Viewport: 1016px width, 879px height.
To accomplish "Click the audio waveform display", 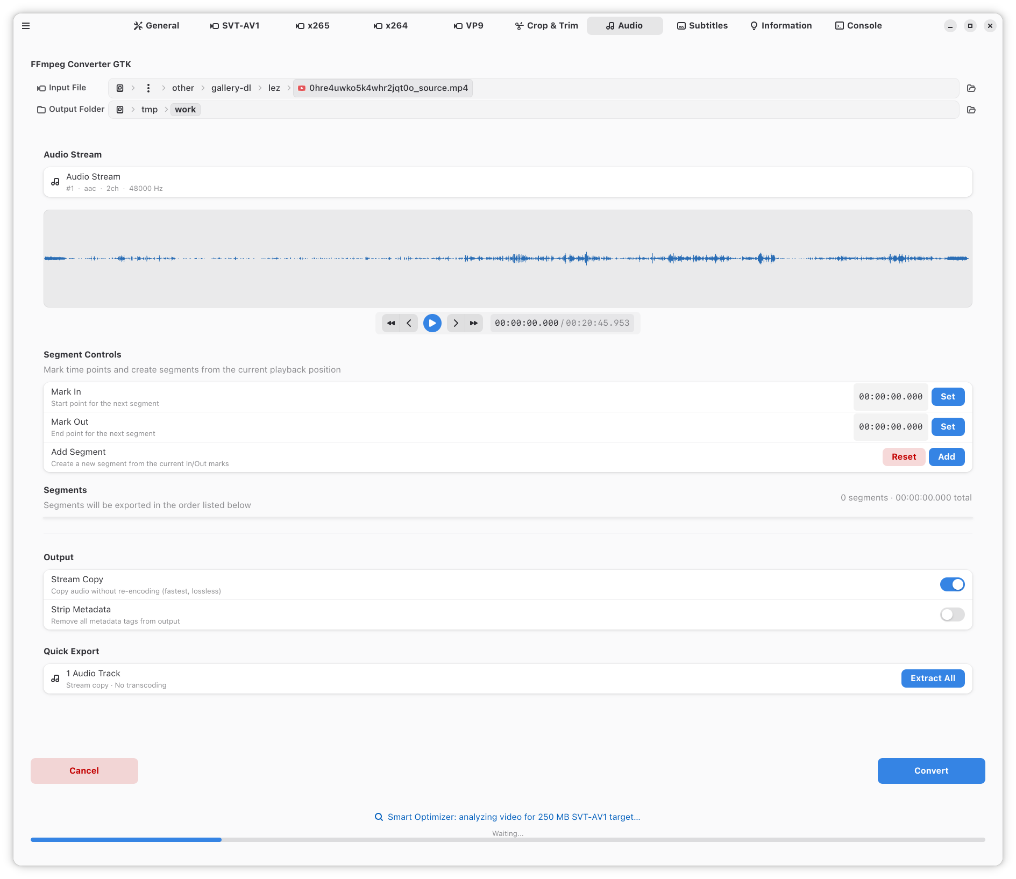I will tap(508, 259).
